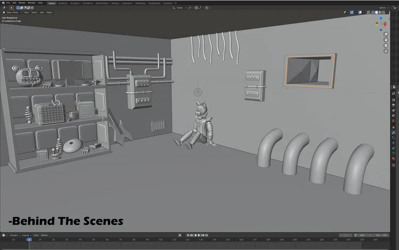The width and height of the screenshot is (399, 250).
Task: Click the blue Z axis on navigation gizmo
Action: (381, 18)
